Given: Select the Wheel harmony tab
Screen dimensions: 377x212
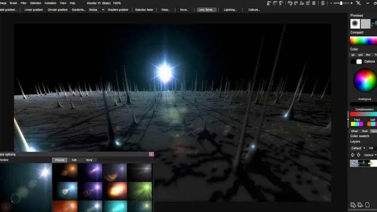Looking at the screenshot, I should click(354, 131).
